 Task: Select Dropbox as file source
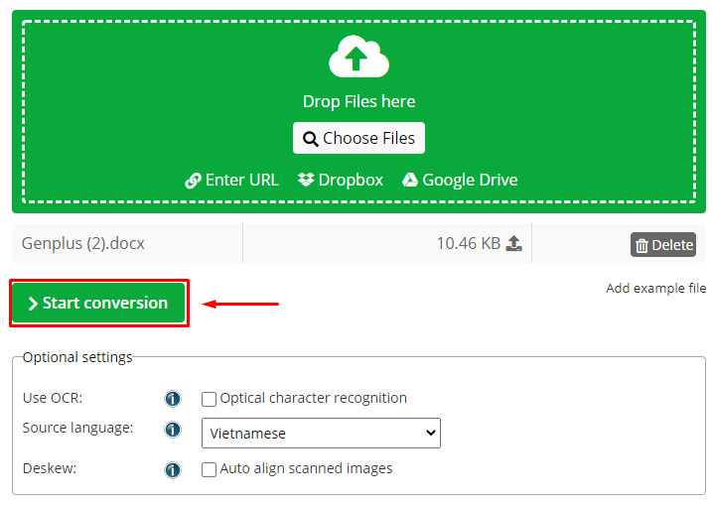point(341,180)
